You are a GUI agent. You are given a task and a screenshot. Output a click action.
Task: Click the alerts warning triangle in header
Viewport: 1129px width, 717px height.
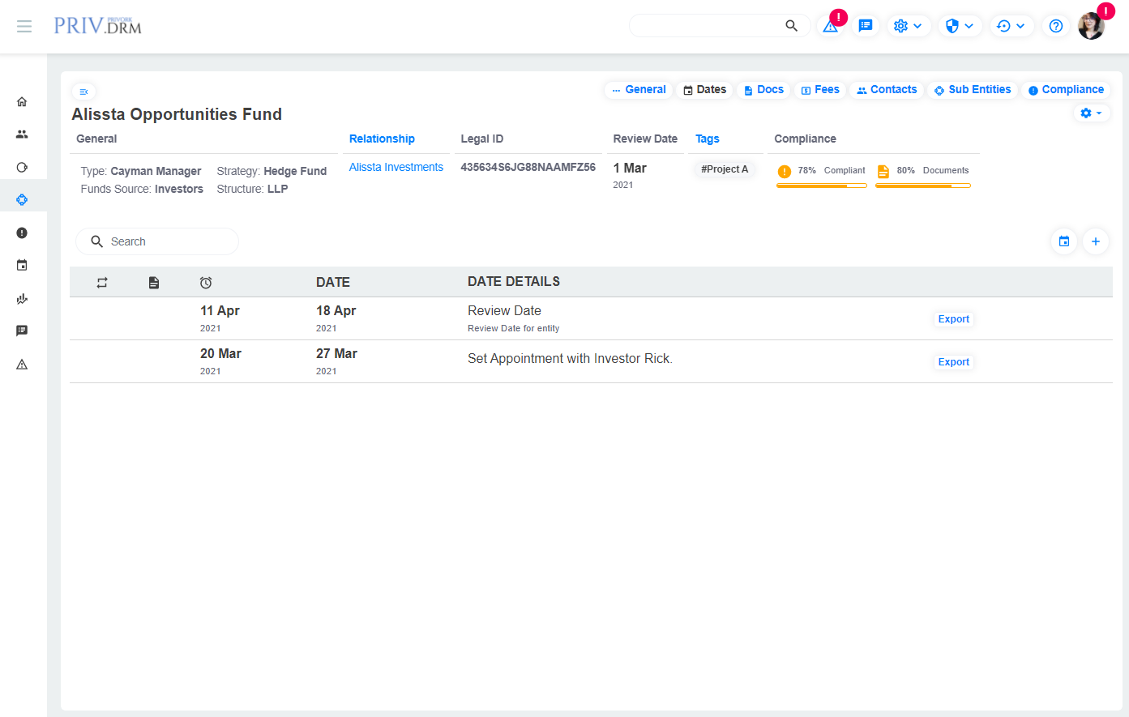point(830,26)
